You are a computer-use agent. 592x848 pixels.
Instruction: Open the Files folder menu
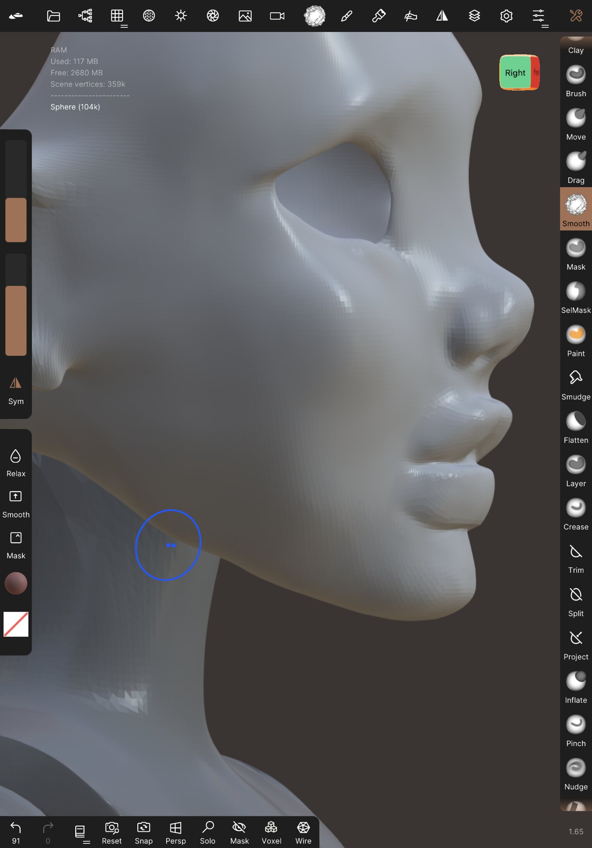click(53, 16)
